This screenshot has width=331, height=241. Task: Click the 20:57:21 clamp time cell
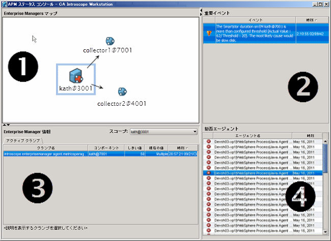[183, 154]
